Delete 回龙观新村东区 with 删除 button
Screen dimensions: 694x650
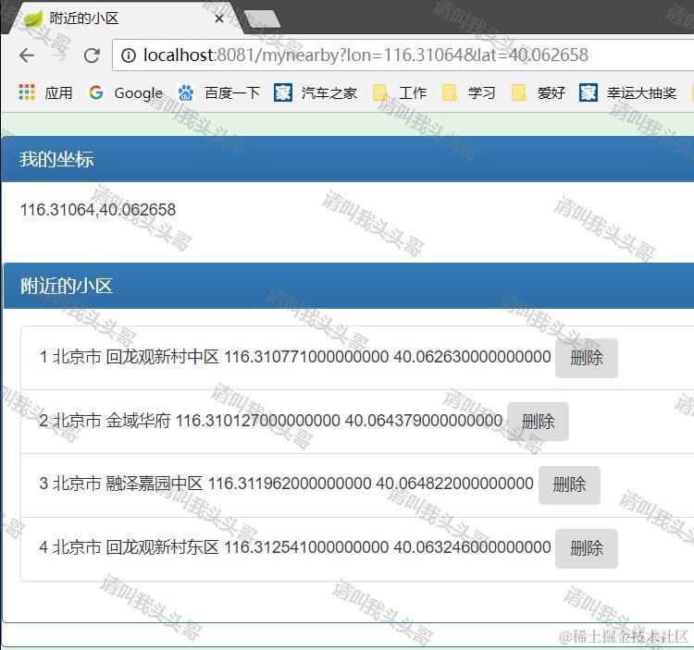587,548
